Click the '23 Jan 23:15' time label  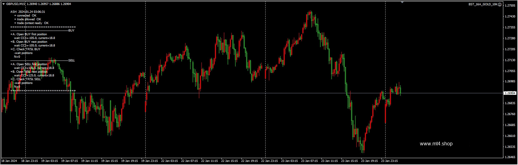click(390, 161)
